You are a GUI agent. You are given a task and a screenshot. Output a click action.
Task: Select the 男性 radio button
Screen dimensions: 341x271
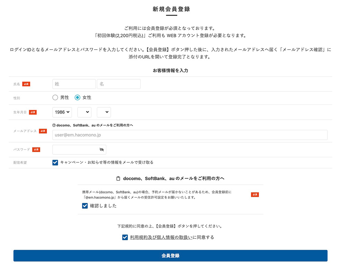(x=55, y=98)
